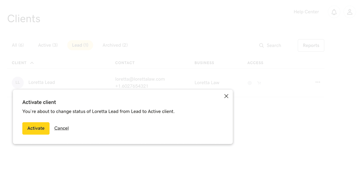Select the Lead (1) tab

pyautogui.click(x=80, y=45)
